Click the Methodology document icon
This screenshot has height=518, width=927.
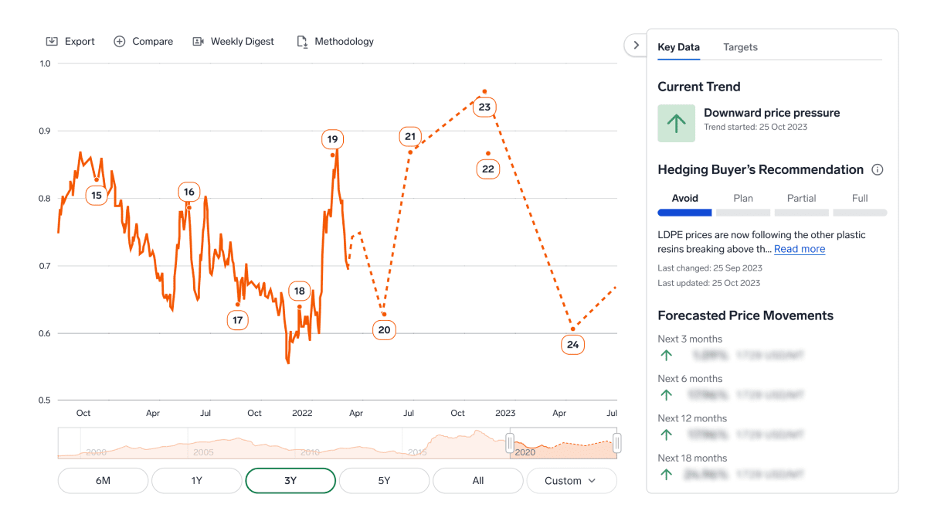click(302, 42)
